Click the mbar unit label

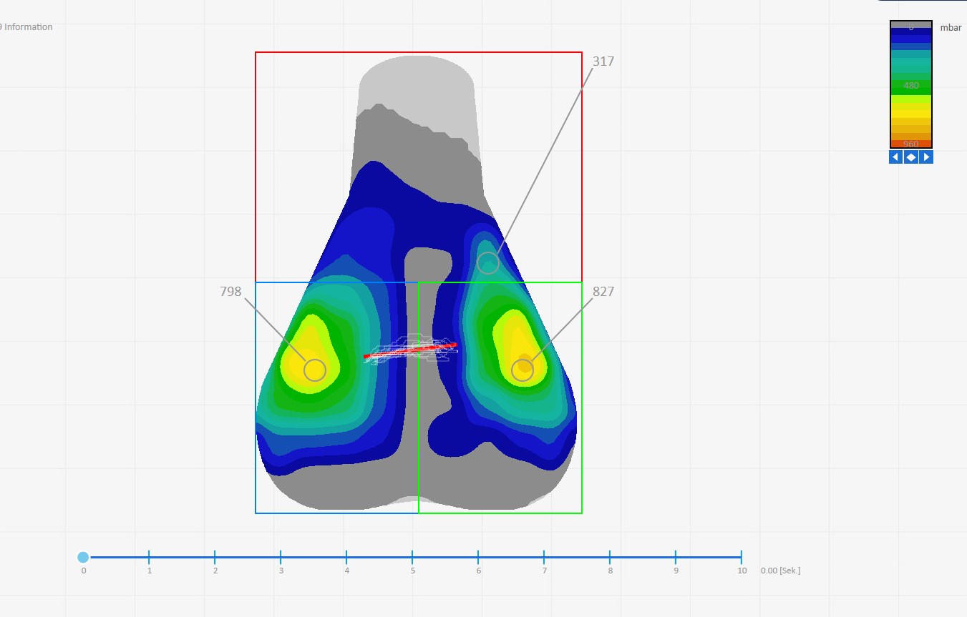(x=951, y=28)
